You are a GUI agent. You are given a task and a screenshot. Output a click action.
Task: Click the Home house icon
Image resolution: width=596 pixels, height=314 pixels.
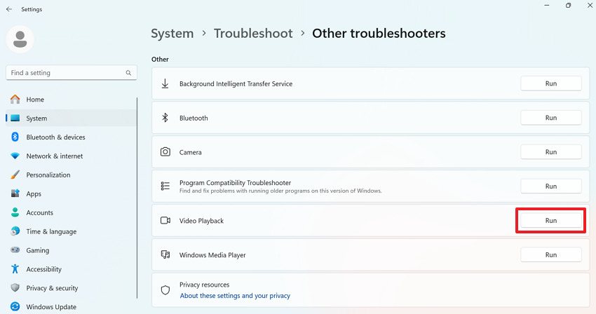pyautogui.click(x=15, y=100)
